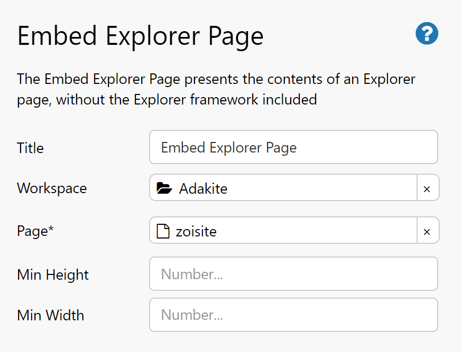
Task: Click the Min Width label
Action: (50, 316)
